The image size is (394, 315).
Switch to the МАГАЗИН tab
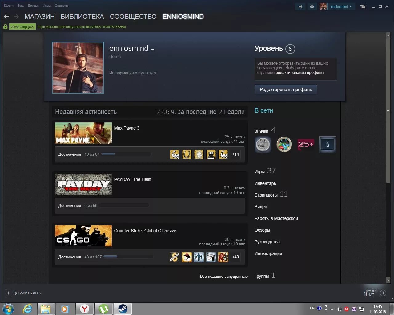click(40, 17)
